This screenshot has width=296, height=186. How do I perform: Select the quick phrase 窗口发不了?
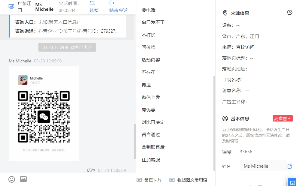[x=153, y=22]
